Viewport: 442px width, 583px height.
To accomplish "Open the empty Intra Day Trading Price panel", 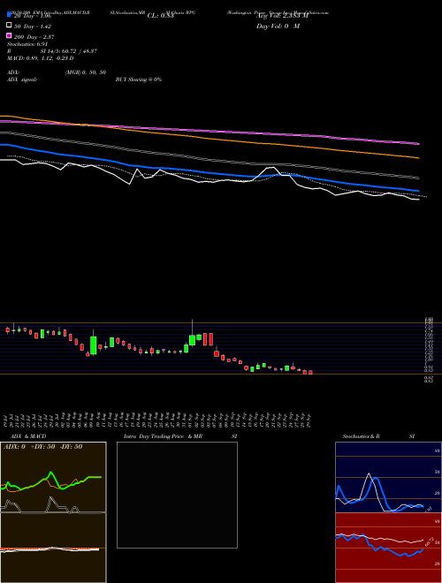I will (x=177, y=495).
